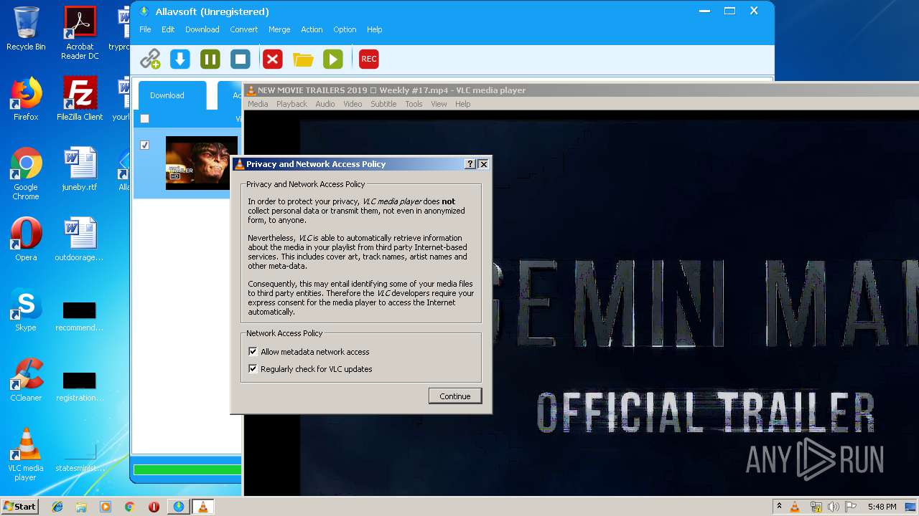The height and width of the screenshot is (516, 919).
Task: Open VLC Subtitle menu
Action: coord(383,104)
